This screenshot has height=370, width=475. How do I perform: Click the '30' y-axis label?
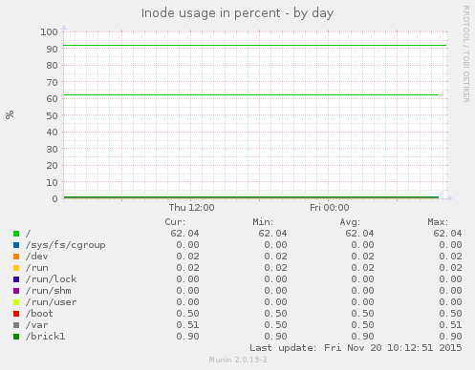[52, 149]
